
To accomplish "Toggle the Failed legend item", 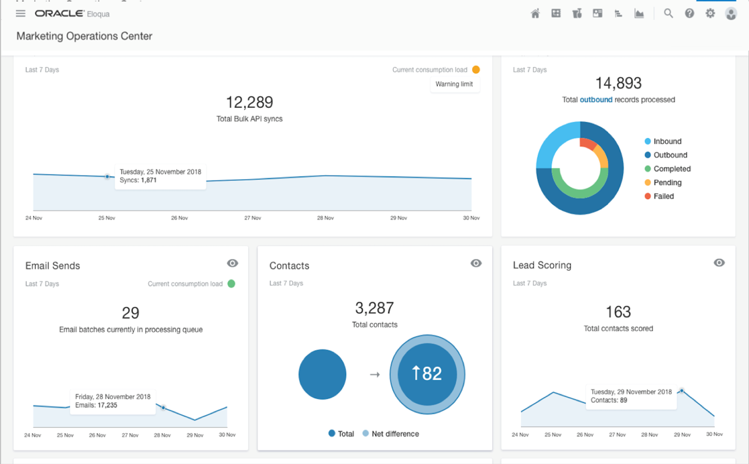I will coord(659,196).
